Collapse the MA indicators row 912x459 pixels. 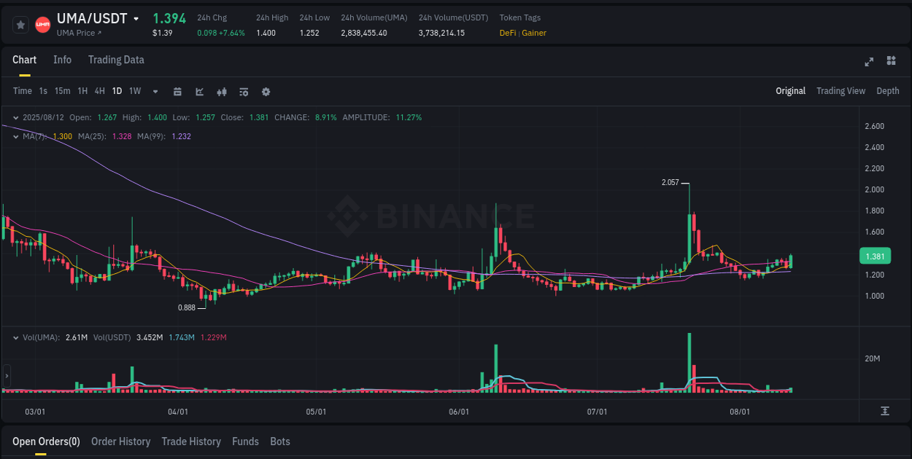click(x=16, y=136)
